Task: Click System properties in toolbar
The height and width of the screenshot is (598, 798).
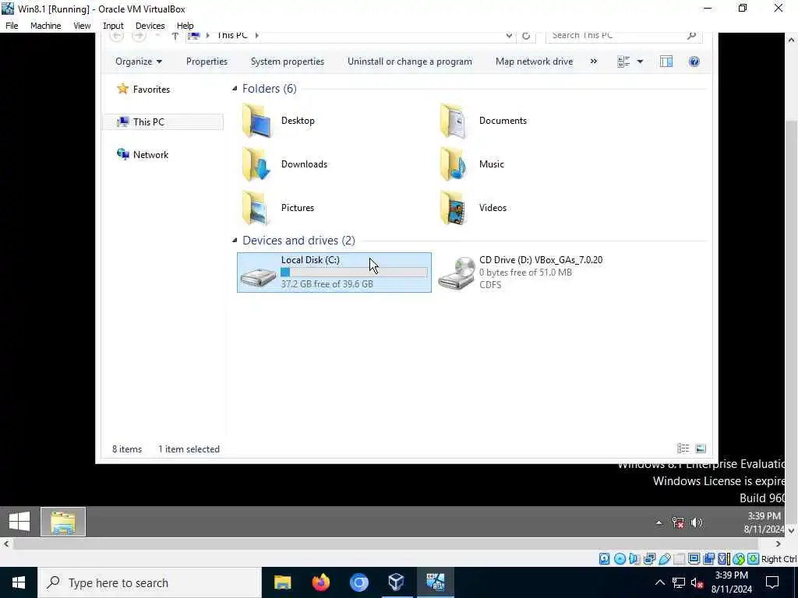Action: pos(288,62)
